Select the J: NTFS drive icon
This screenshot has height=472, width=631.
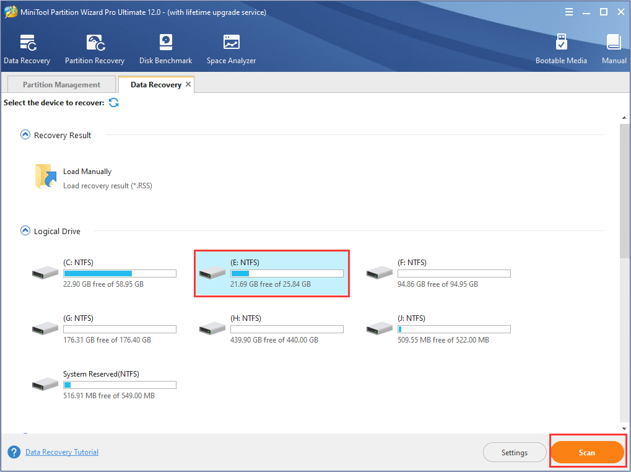380,328
